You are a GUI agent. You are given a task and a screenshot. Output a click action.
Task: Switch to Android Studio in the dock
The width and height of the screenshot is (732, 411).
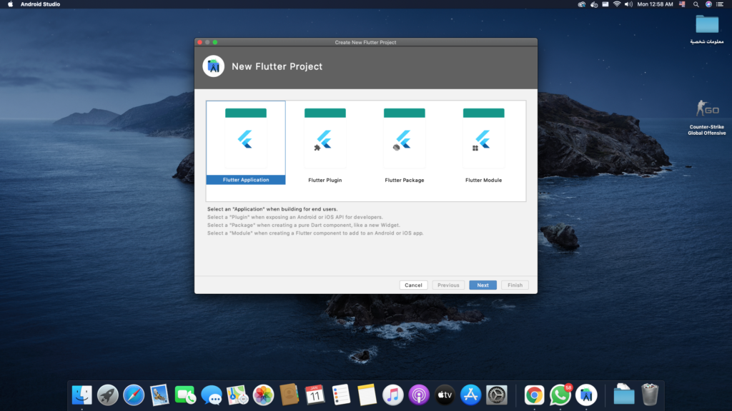586,395
